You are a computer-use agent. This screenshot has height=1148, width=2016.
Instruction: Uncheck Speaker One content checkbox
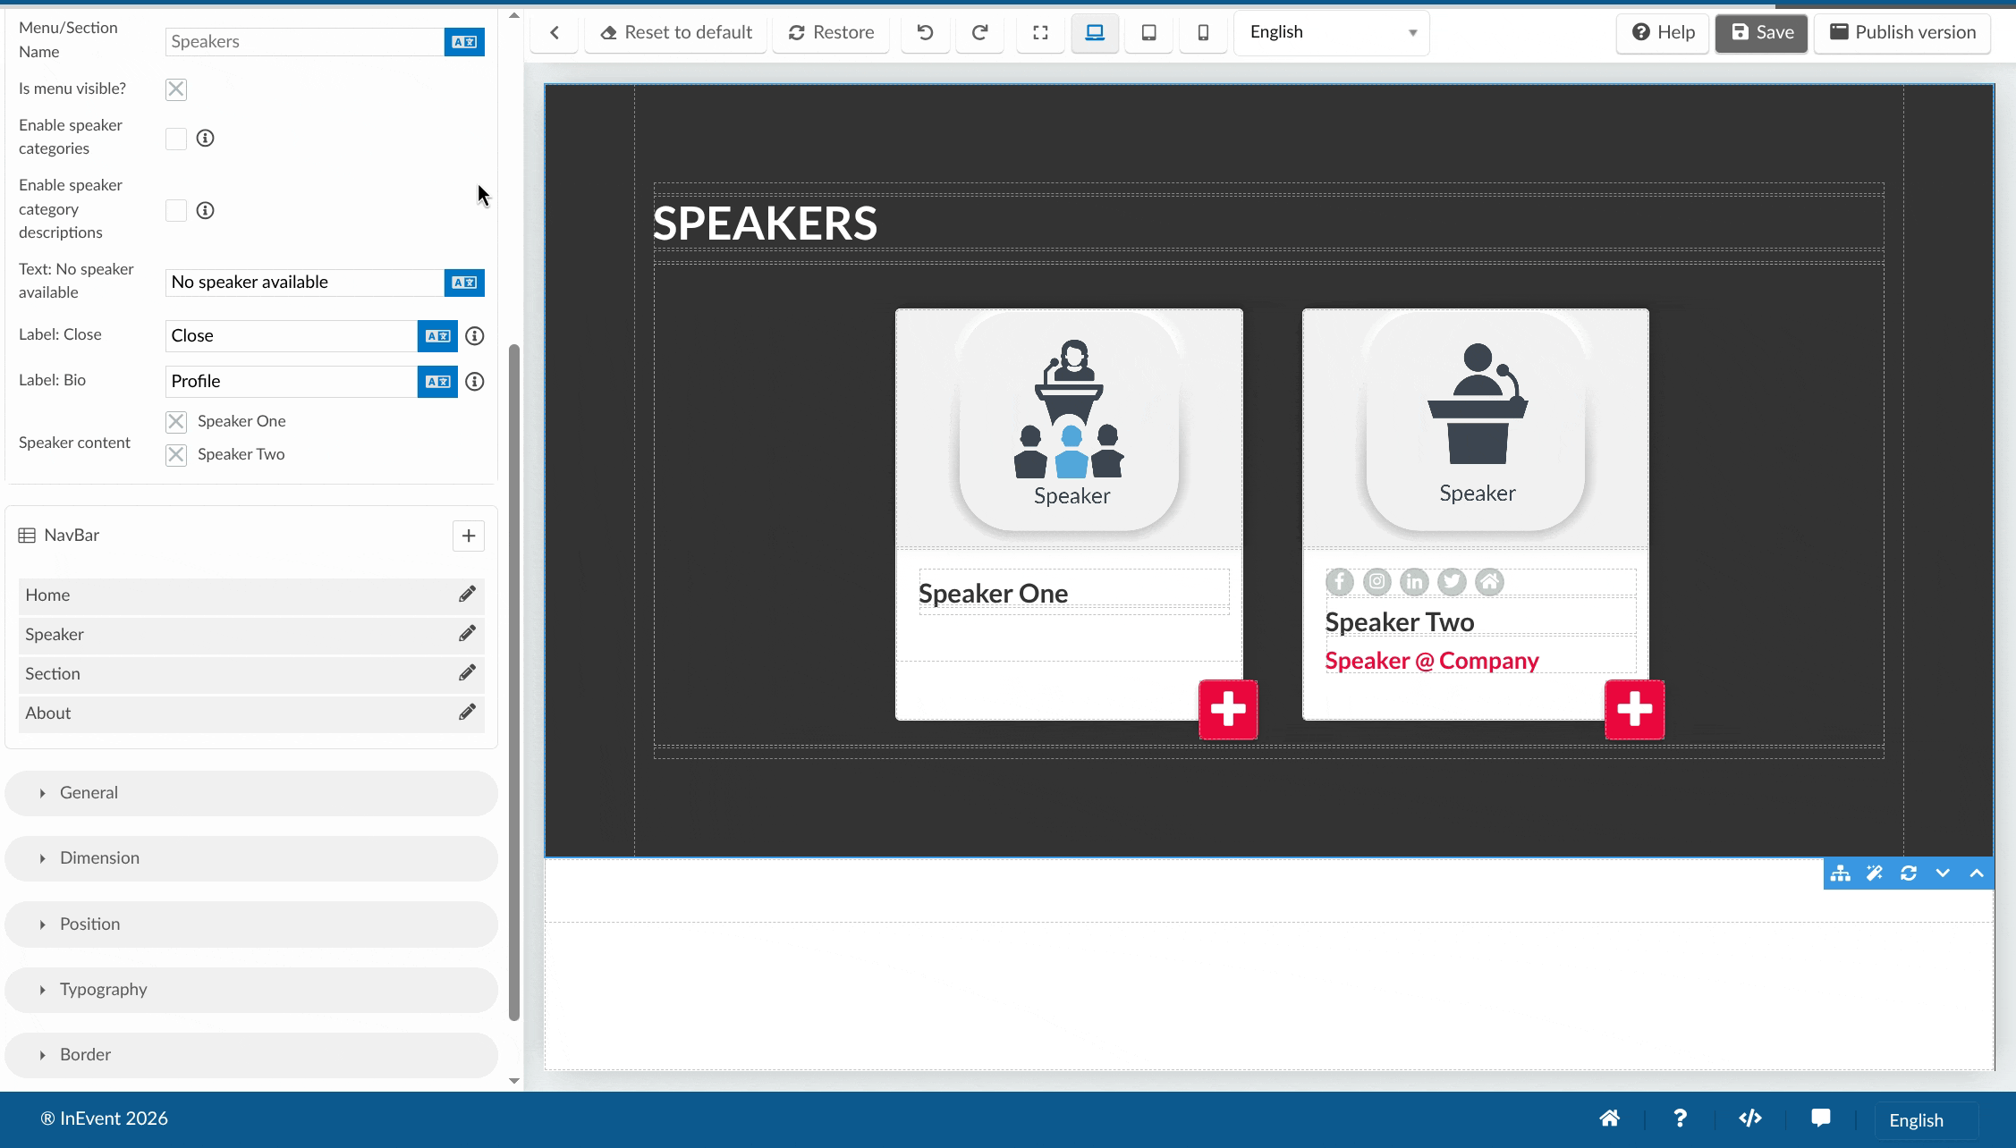pyautogui.click(x=176, y=422)
